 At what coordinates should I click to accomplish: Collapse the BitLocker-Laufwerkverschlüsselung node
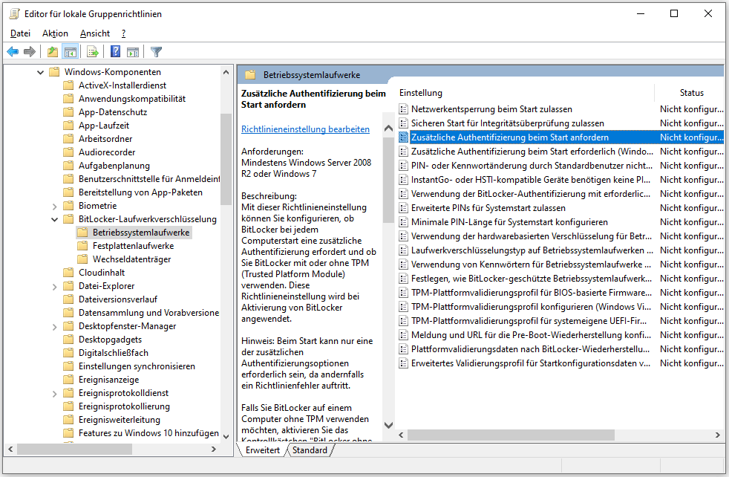click(x=54, y=219)
